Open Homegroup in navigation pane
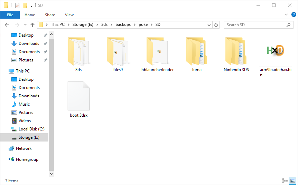 tap(27, 159)
